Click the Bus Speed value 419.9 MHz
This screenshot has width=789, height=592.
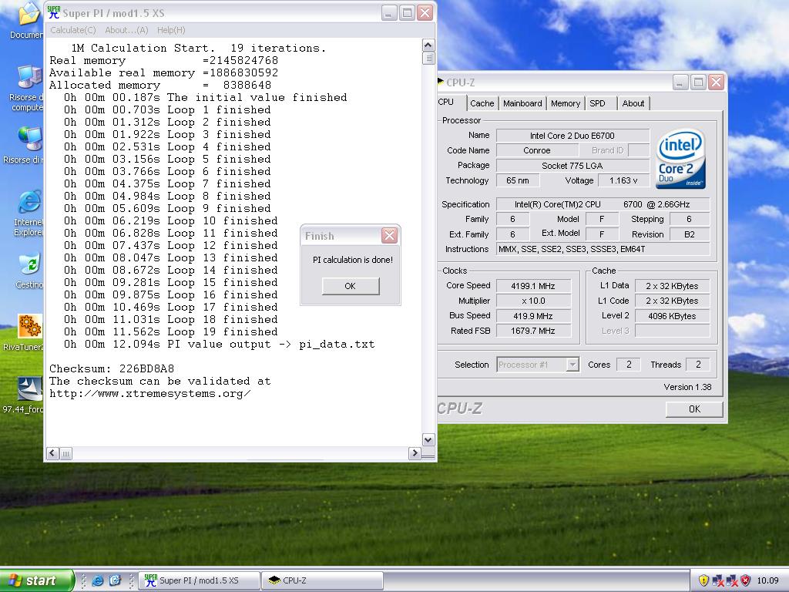533,315
